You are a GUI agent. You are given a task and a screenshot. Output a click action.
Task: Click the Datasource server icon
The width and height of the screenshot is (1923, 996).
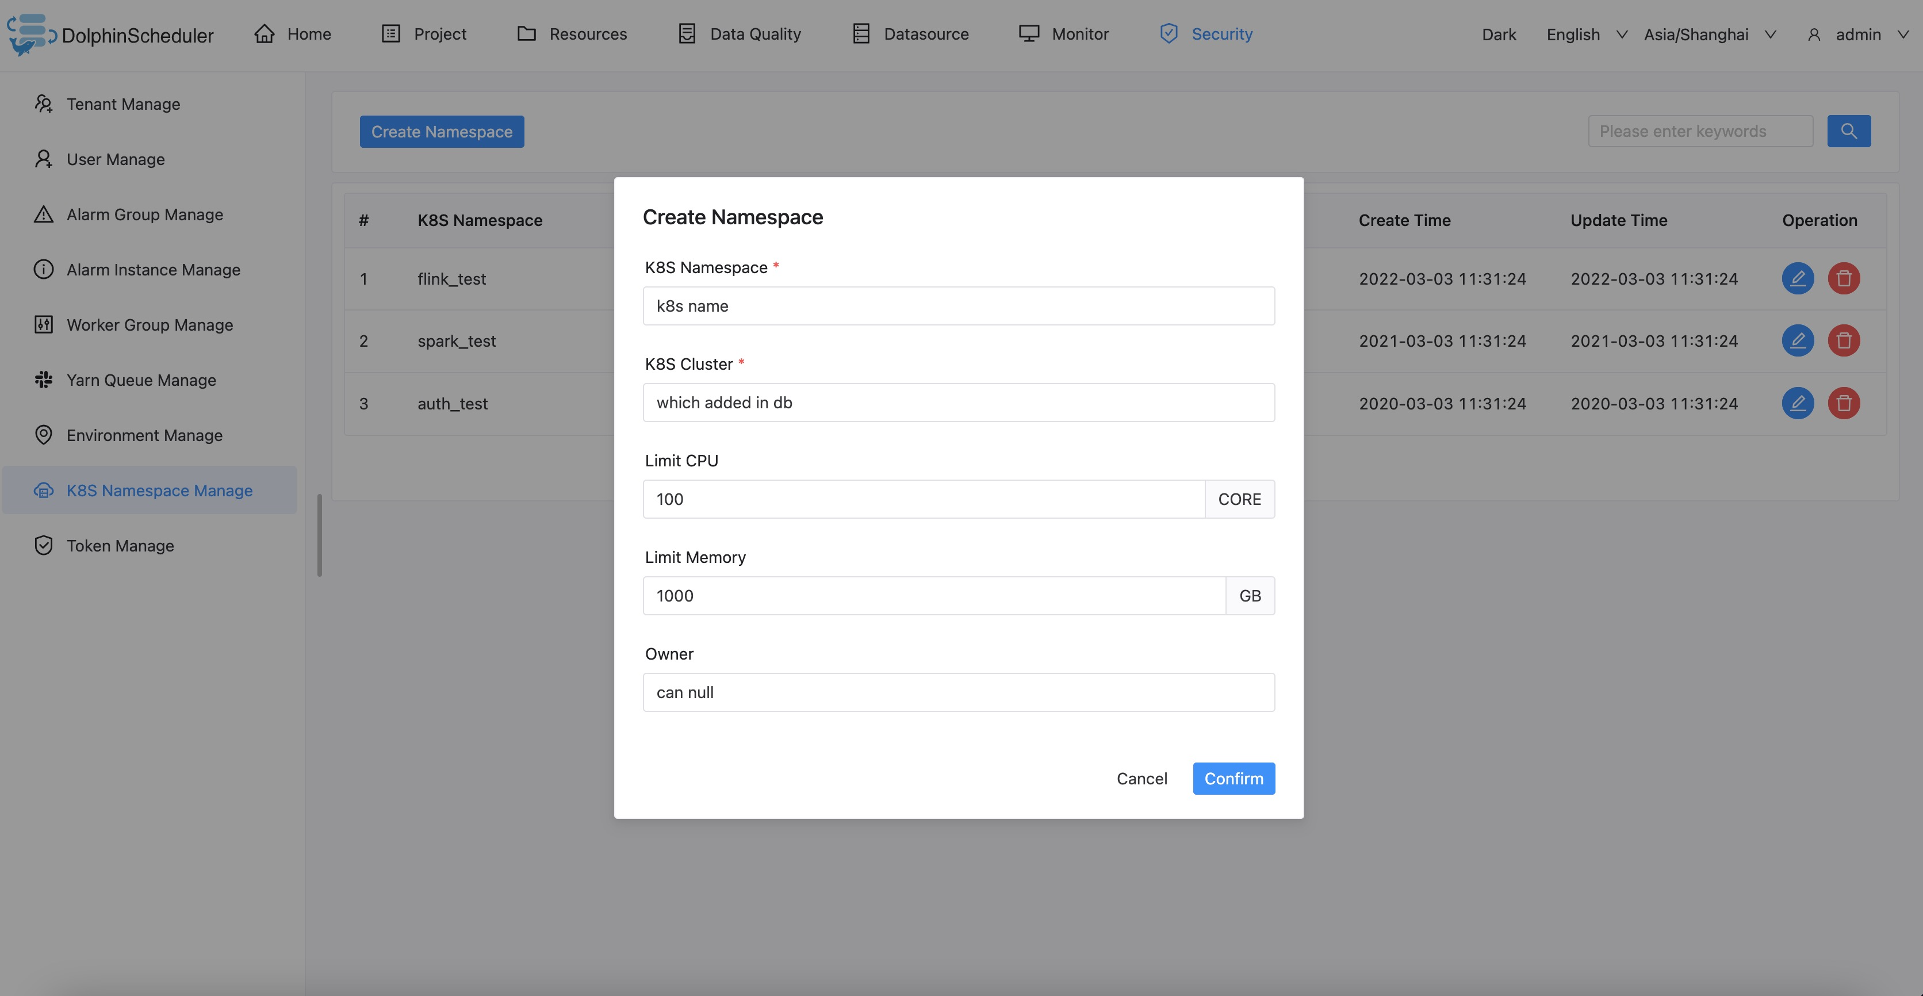[x=861, y=33]
